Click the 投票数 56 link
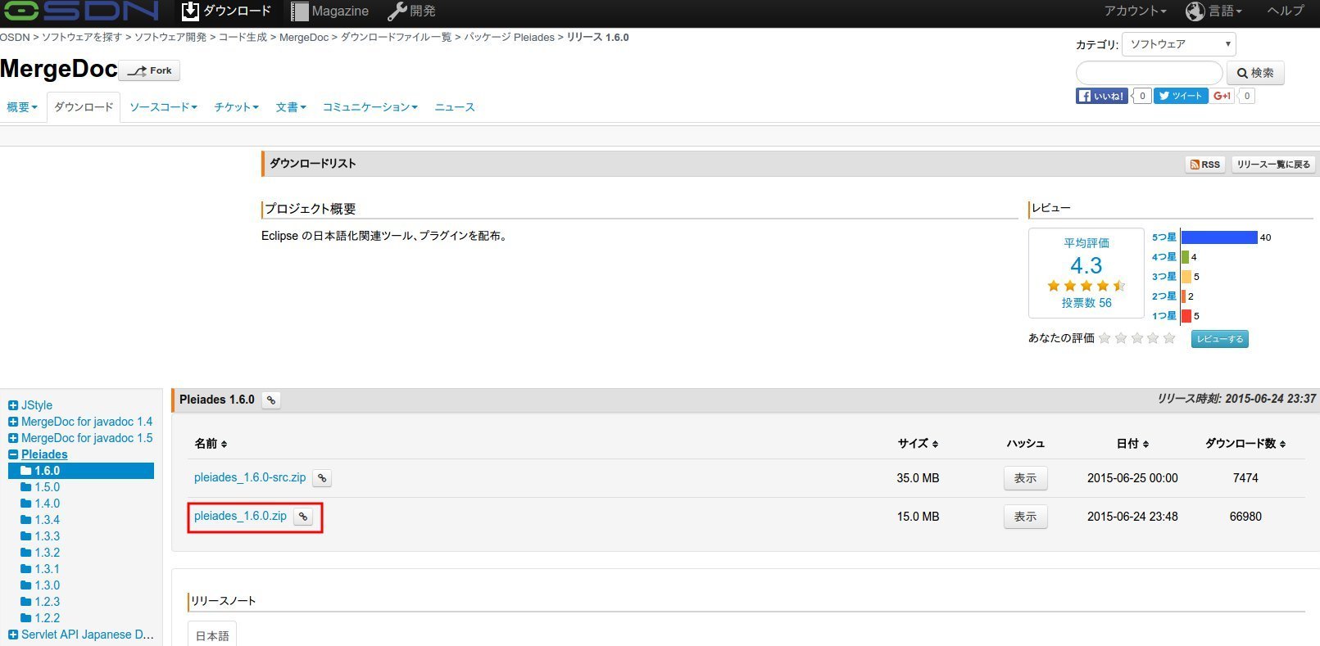The height and width of the screenshot is (646, 1320). [1086, 303]
